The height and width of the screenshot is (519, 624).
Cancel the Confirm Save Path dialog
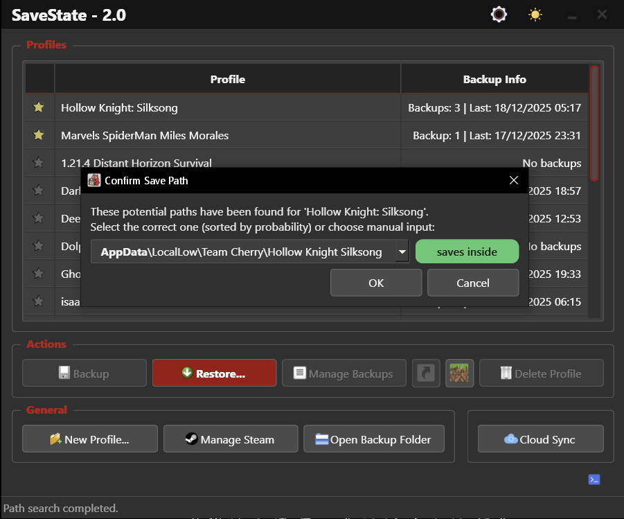click(473, 283)
